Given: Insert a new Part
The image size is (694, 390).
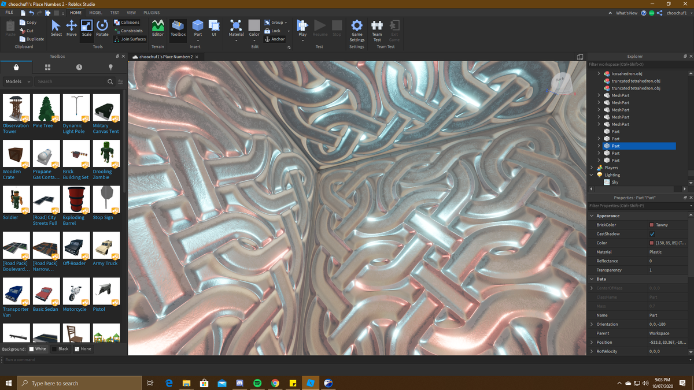Looking at the screenshot, I should click(198, 28).
